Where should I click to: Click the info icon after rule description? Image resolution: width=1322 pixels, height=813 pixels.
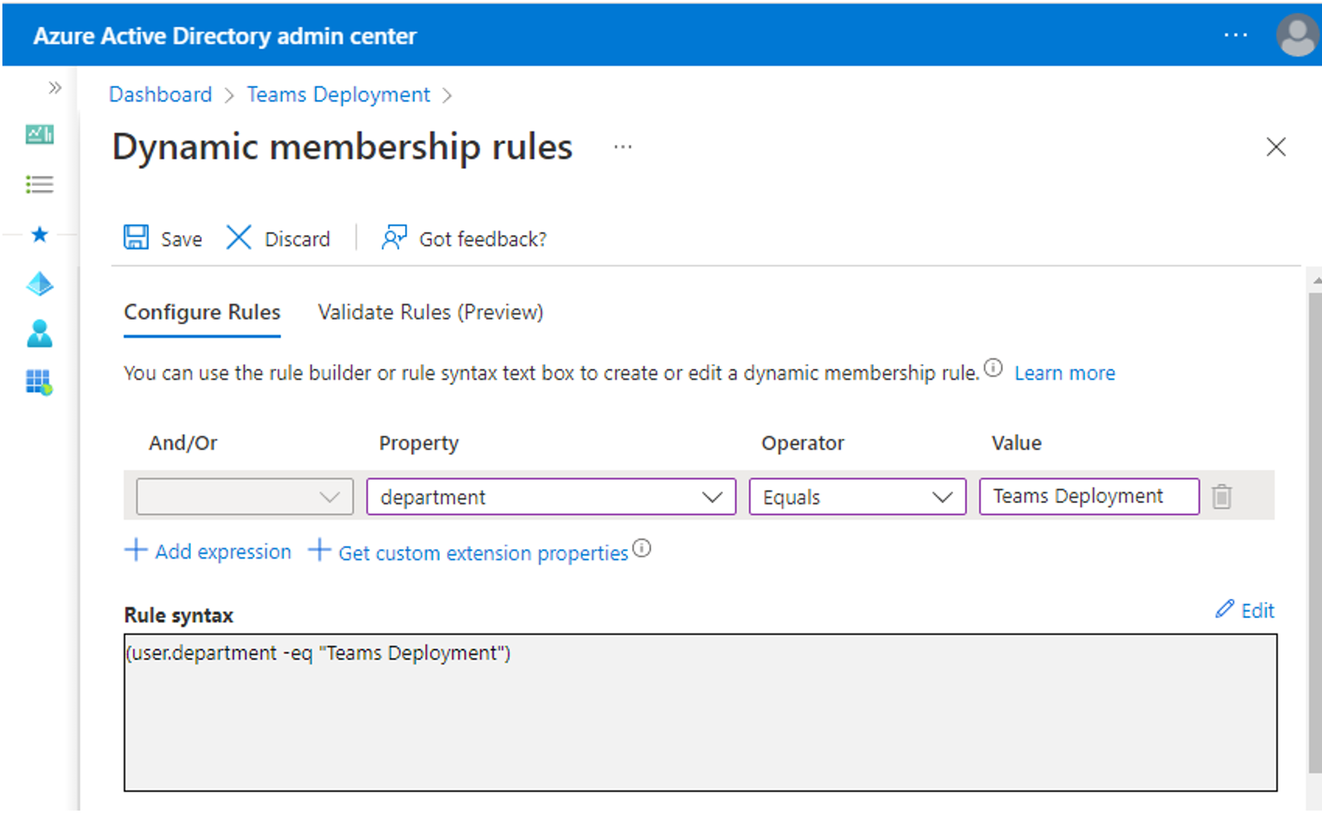tap(994, 369)
